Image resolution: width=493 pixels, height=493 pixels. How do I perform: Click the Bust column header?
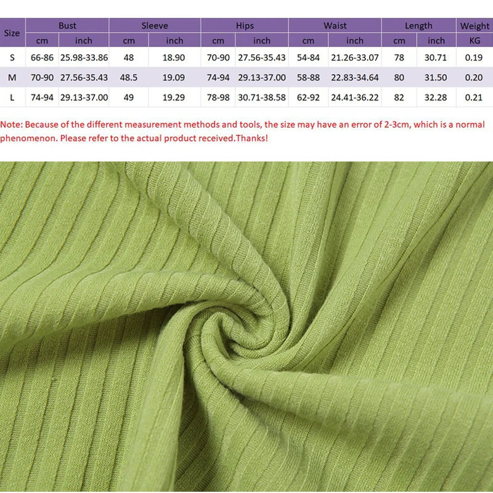(x=67, y=25)
